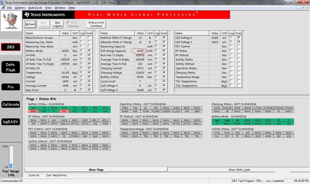Click the FD flag in Battery Status
This screenshot has height=184, width=310.
click(x=64, y=111)
